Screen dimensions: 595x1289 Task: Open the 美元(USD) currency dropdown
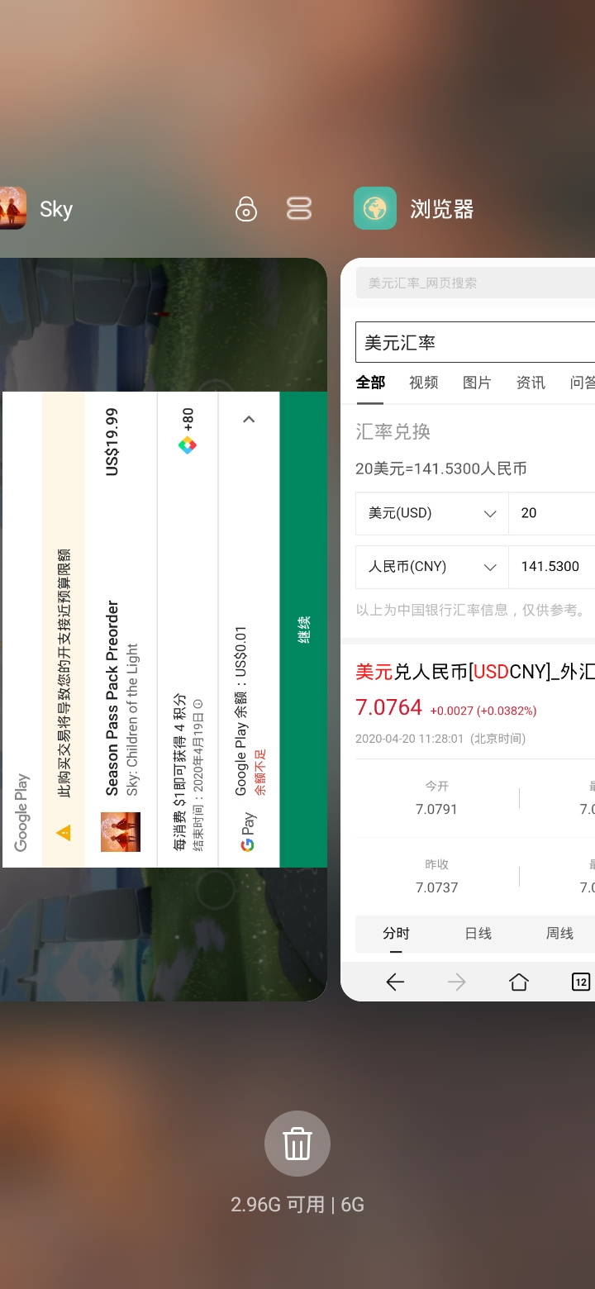click(x=432, y=513)
